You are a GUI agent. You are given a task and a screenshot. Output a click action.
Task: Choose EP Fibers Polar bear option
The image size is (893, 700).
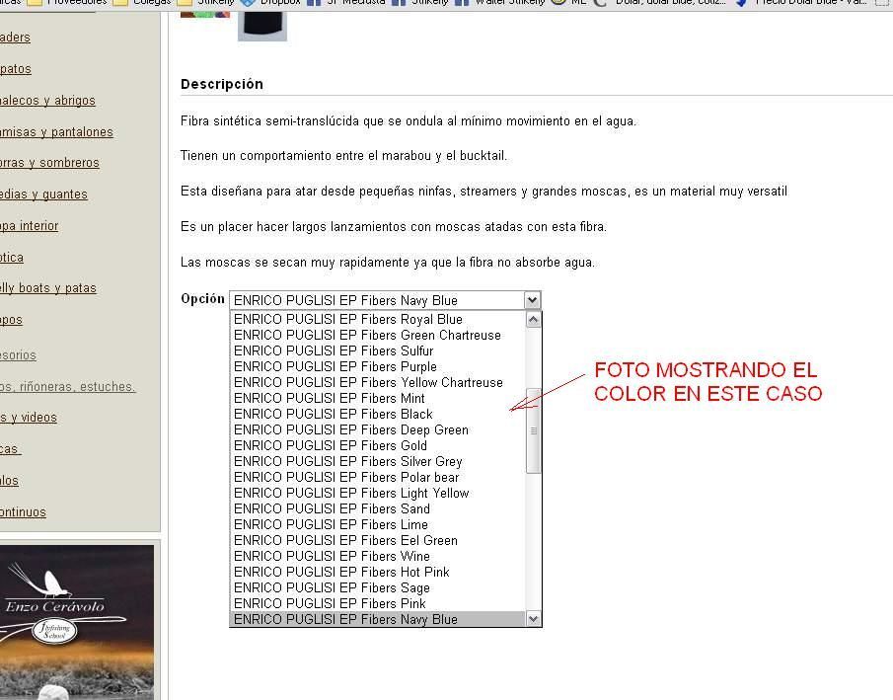[x=378, y=477]
